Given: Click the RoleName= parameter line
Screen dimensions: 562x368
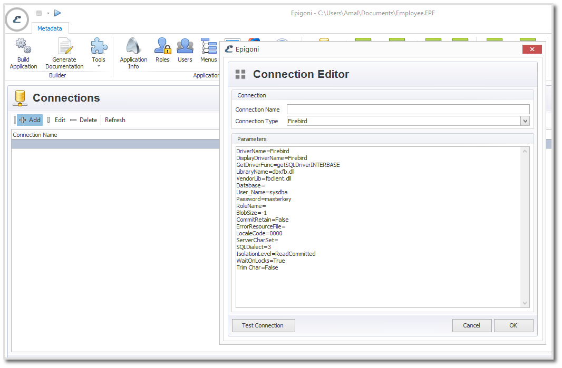Looking at the screenshot, I should [x=251, y=206].
